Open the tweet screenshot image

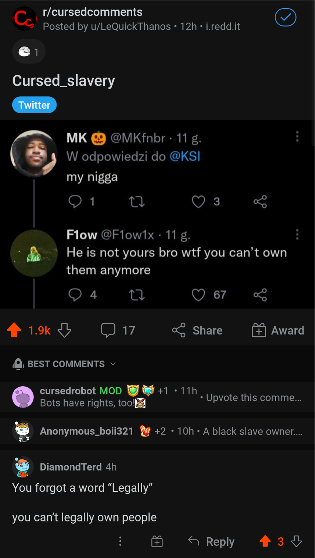[157, 214]
